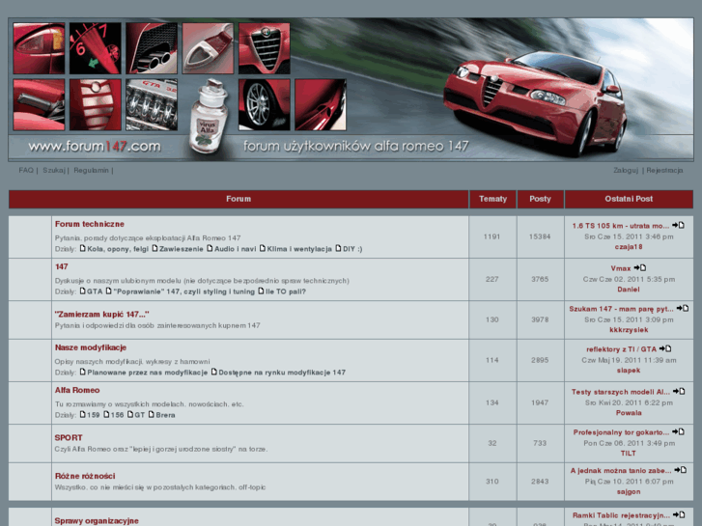Image resolution: width=702 pixels, height=526 pixels.
Task: Click page icon before Ile TO pali?
Action: coord(261,291)
